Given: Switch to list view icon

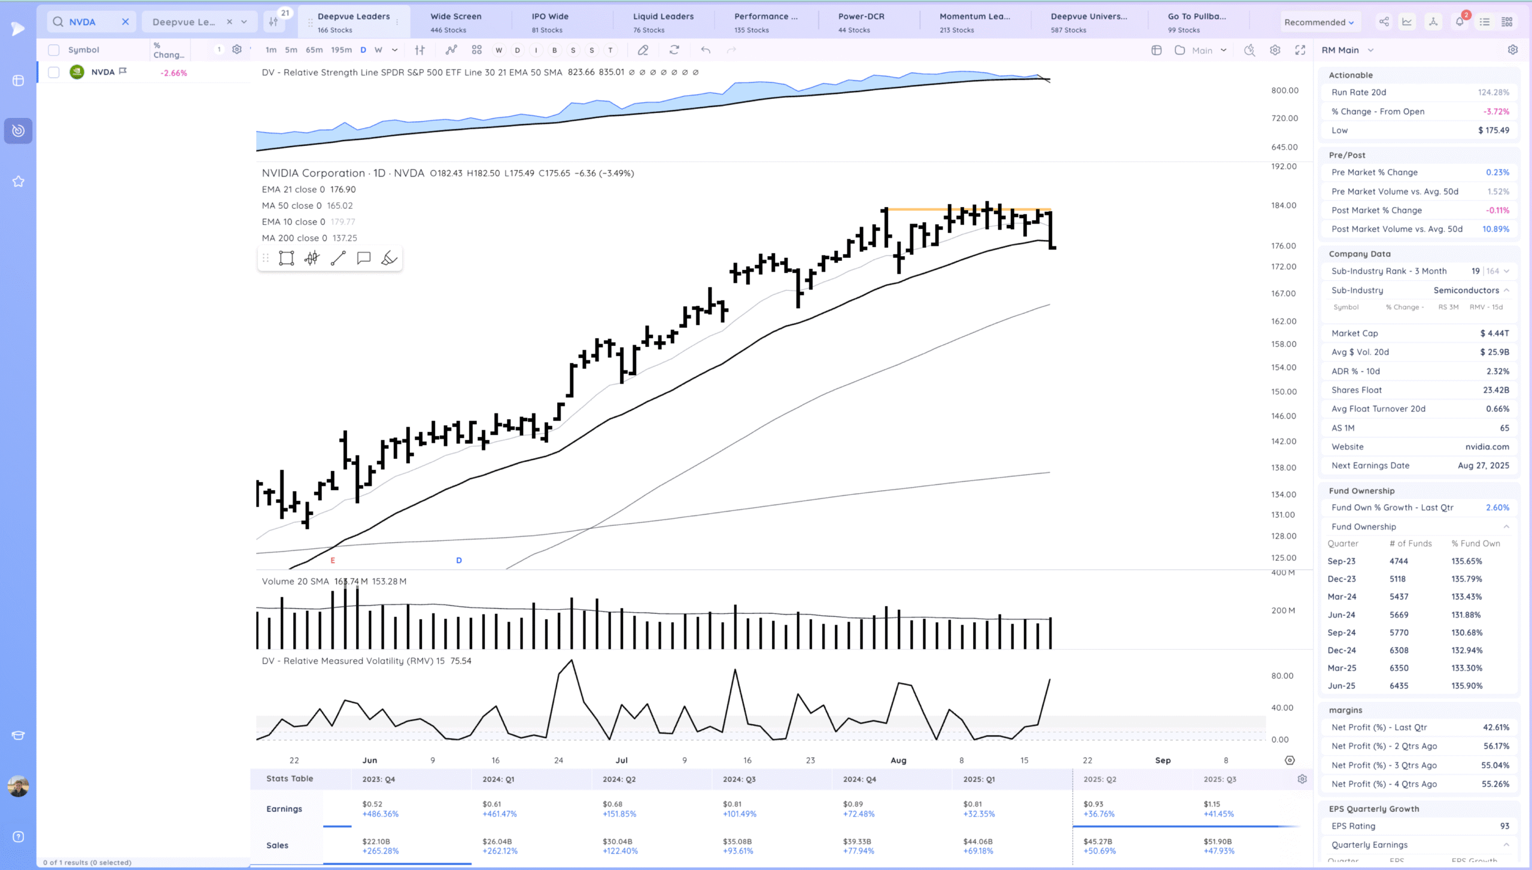Looking at the screenshot, I should (x=1485, y=22).
